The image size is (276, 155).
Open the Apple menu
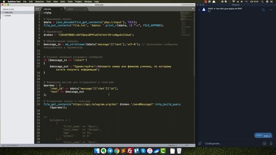pyautogui.click(x=4, y=2)
